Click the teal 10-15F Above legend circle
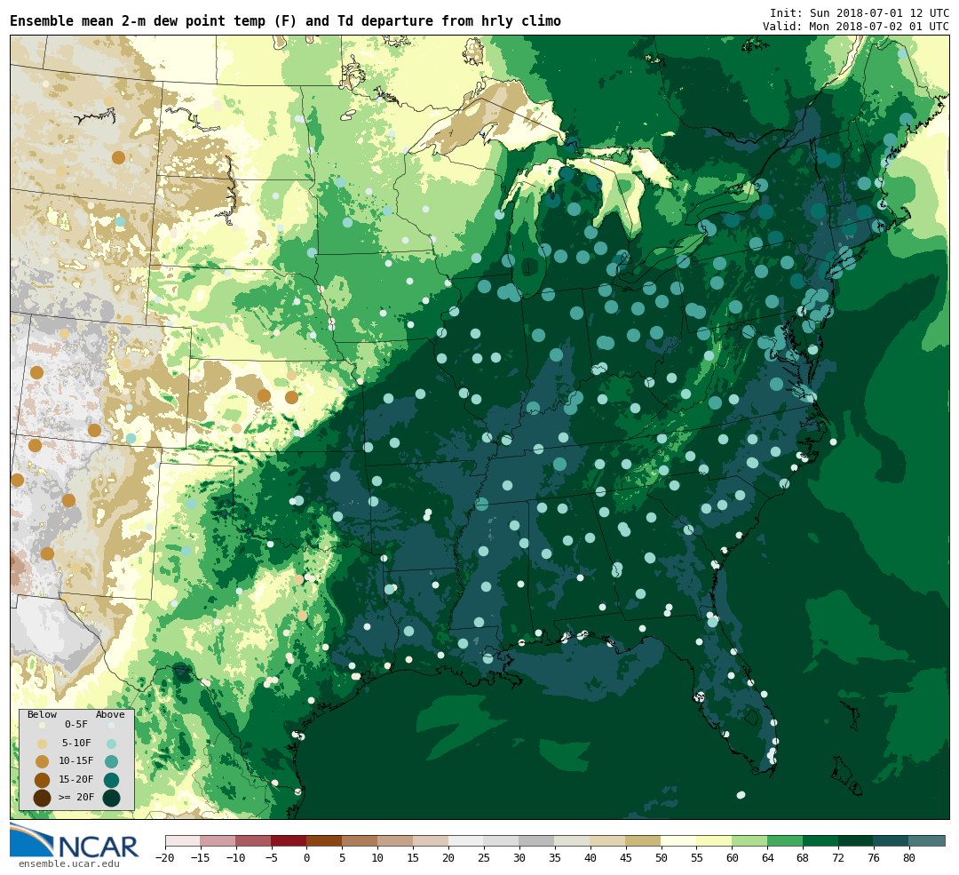 (111, 761)
